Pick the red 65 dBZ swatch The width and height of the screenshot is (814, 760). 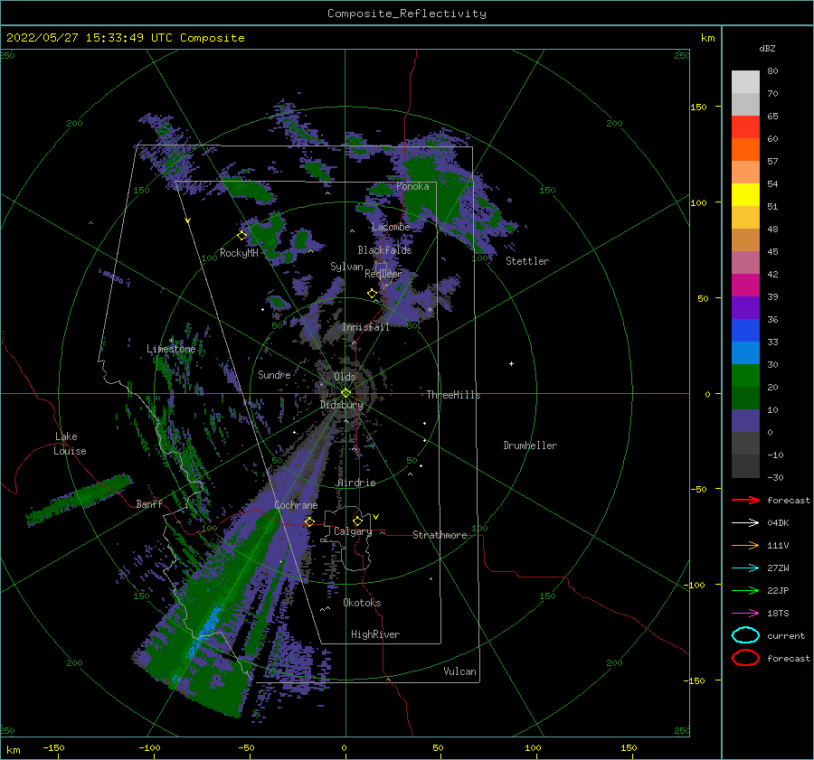(x=745, y=127)
